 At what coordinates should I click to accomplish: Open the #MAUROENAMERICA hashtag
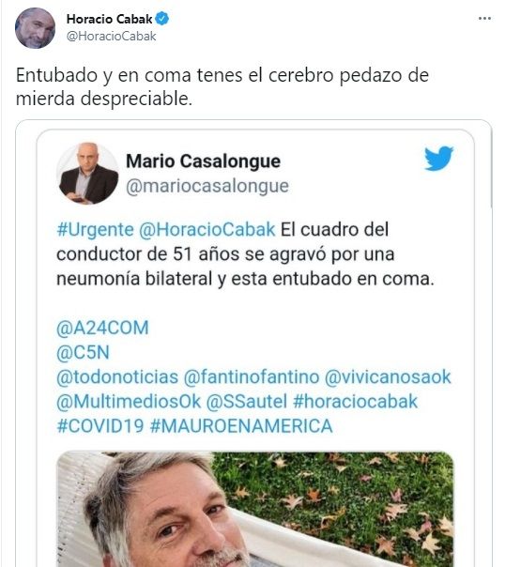[241, 425]
